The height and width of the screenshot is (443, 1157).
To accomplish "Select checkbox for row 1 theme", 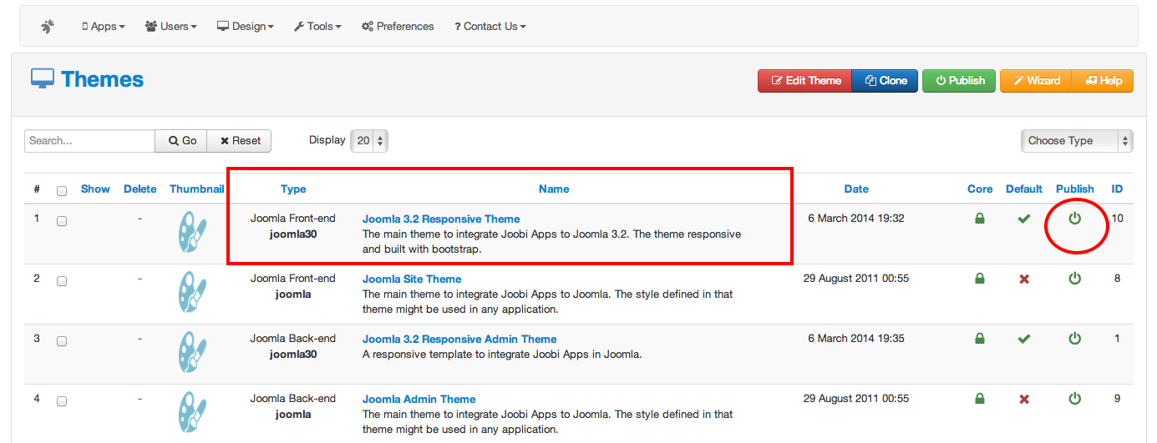I will coord(62,221).
